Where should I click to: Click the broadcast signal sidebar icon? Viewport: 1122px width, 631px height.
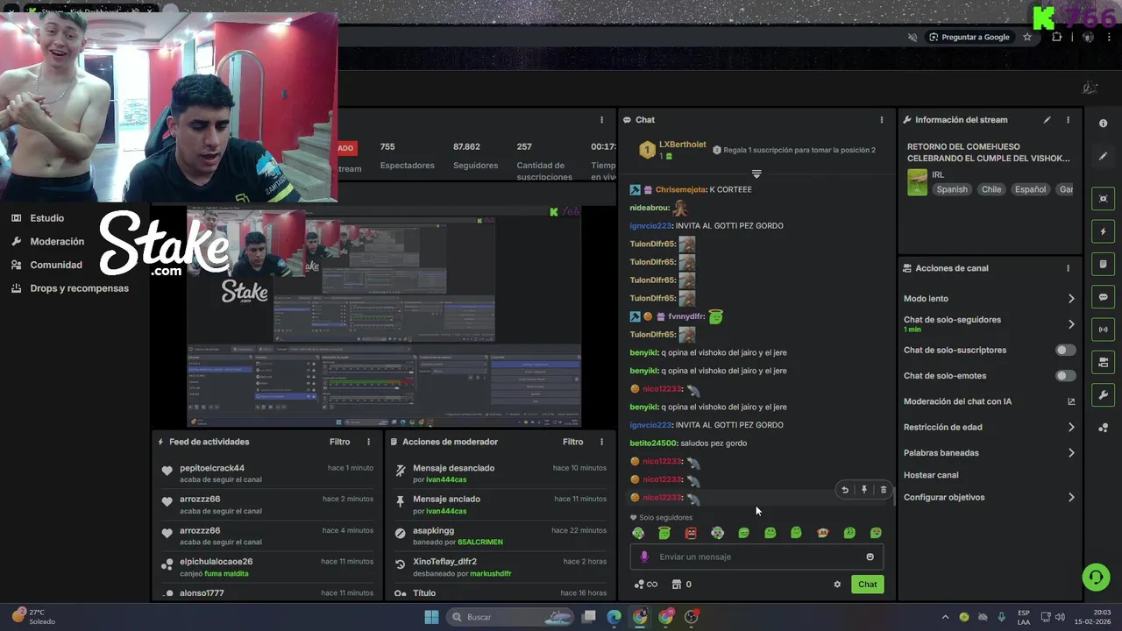[x=1103, y=330]
